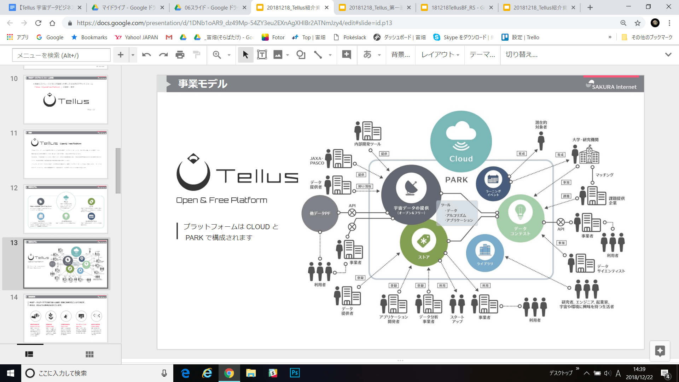
Task: Click the menu search field
Action: [x=62, y=55]
